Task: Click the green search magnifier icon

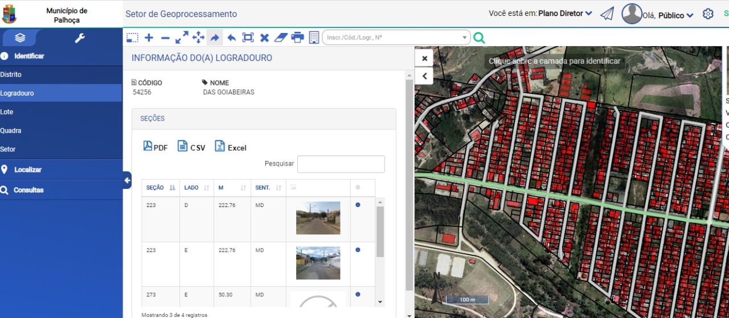Action: (480, 38)
